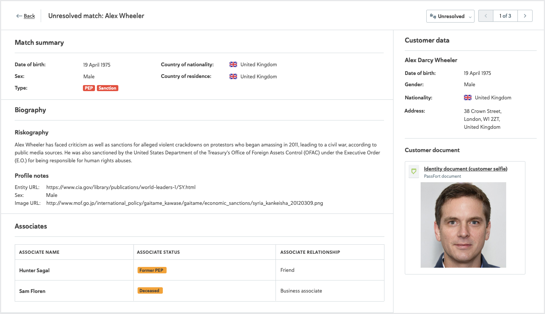Click UK flag beside Country of nationality
This screenshot has height=314, width=545.
pos(233,64)
